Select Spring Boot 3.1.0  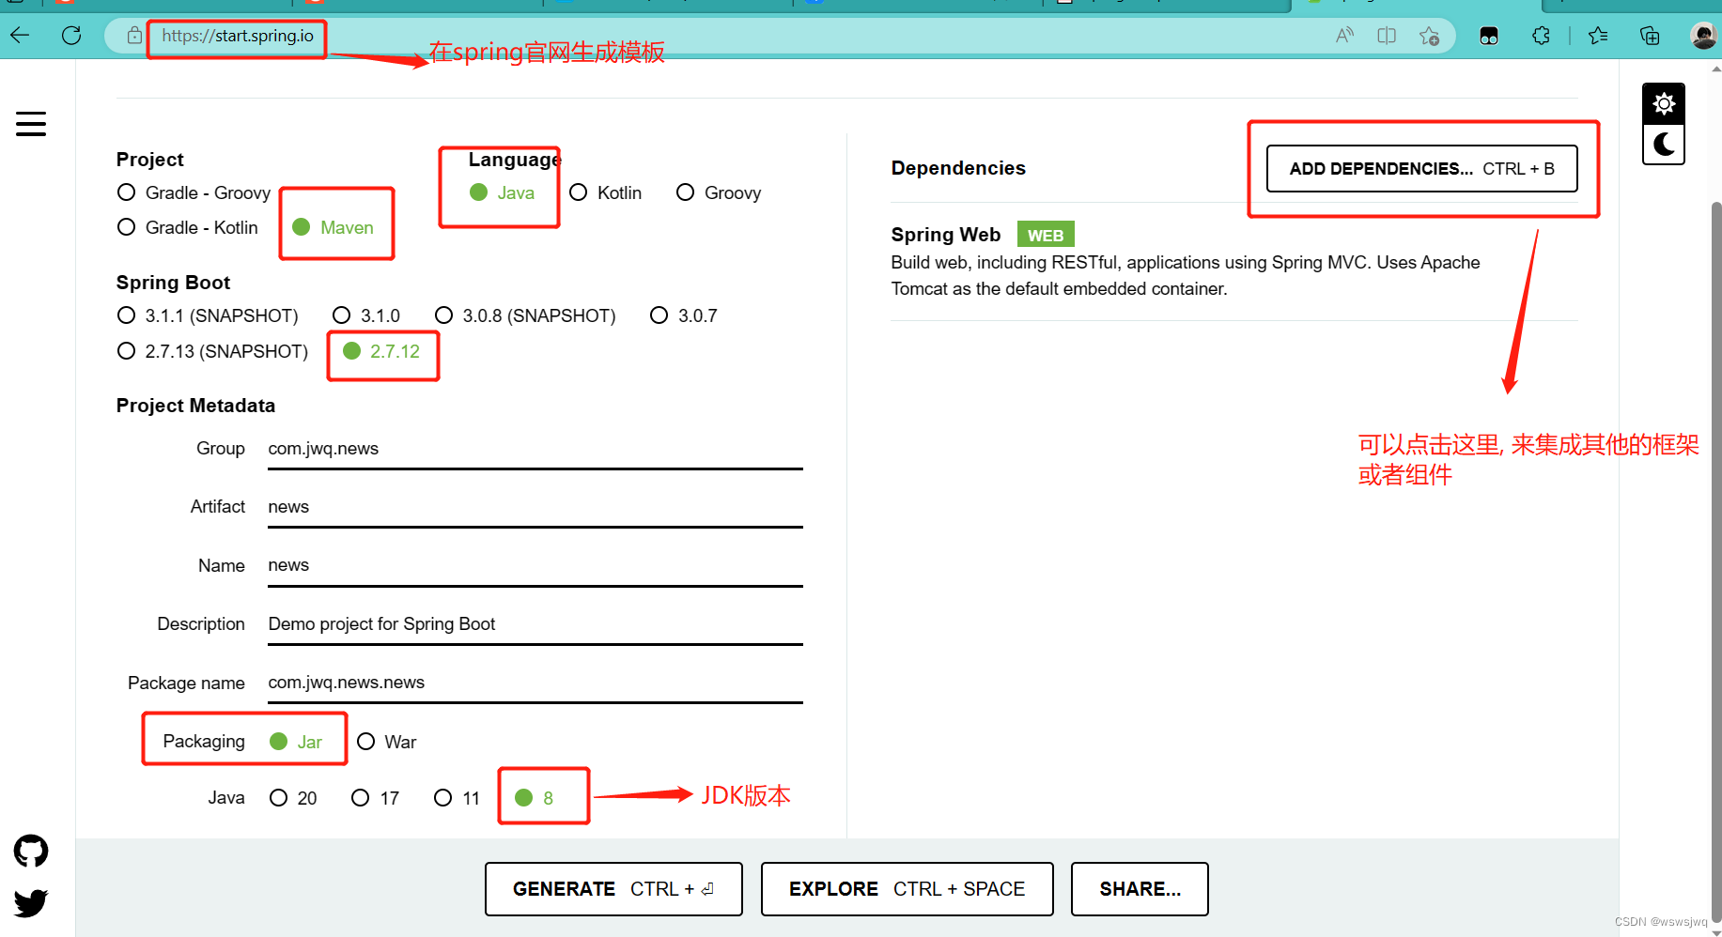pyautogui.click(x=366, y=315)
